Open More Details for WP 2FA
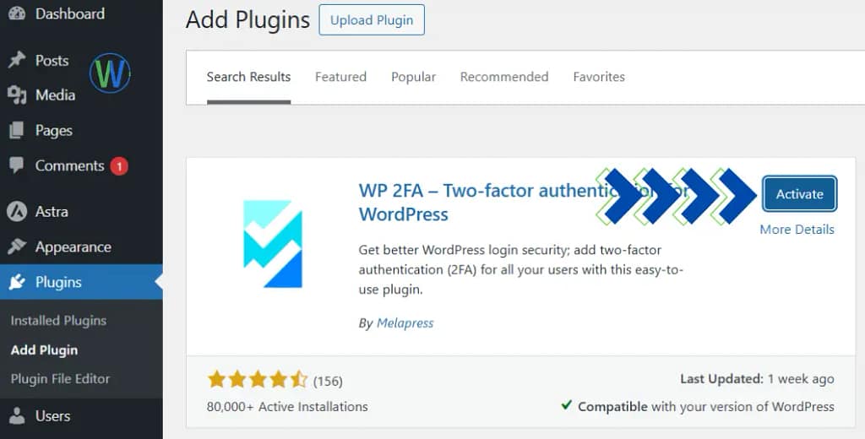 (x=797, y=230)
